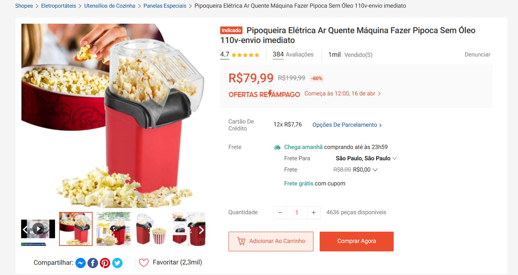Play the product video thumbnail

[x=38, y=229]
